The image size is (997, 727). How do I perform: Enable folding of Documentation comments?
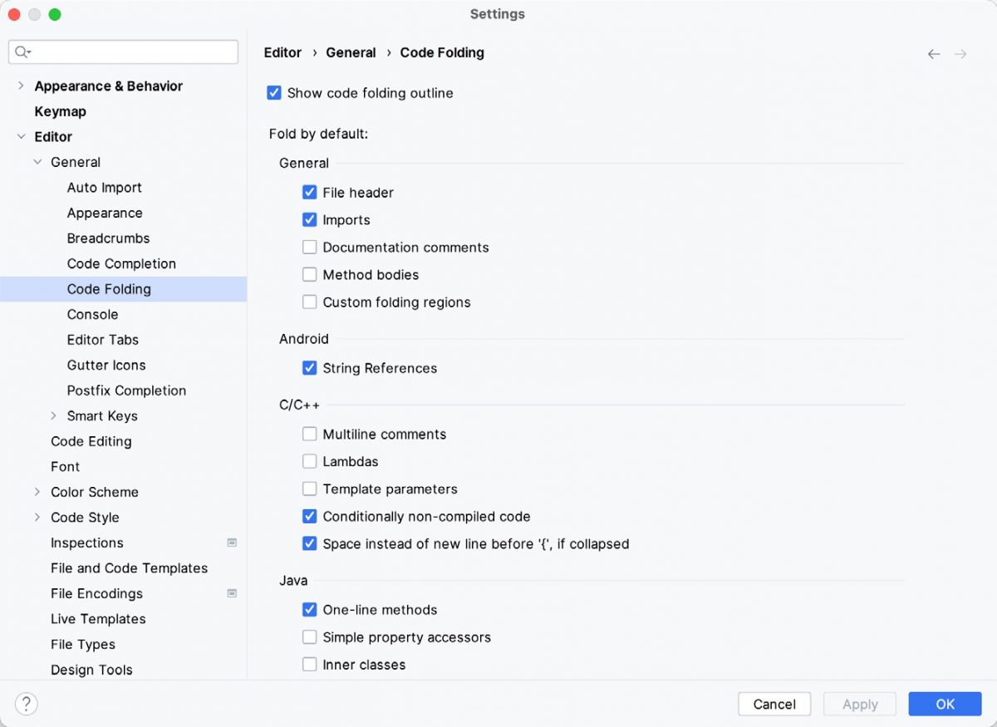pyautogui.click(x=310, y=247)
